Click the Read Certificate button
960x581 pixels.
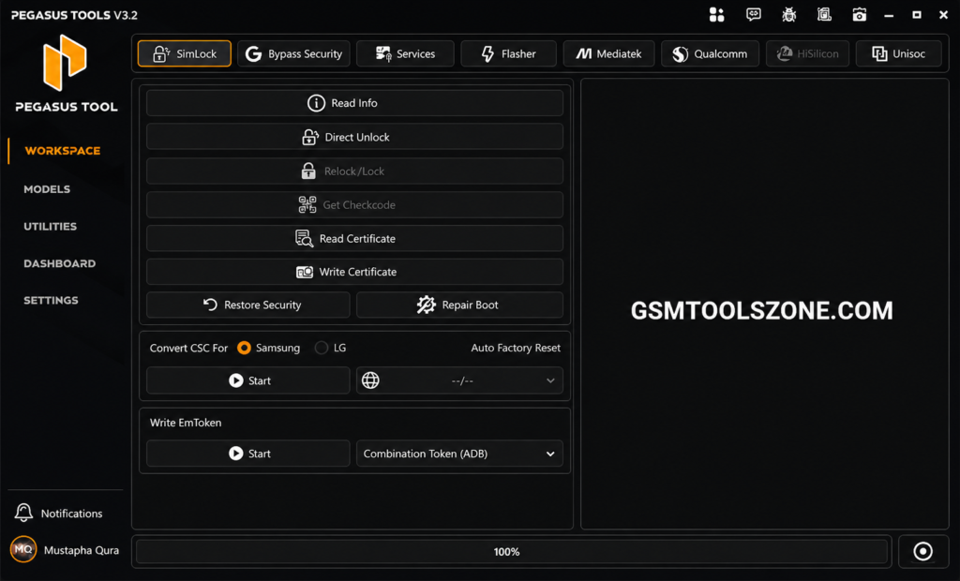coord(354,238)
